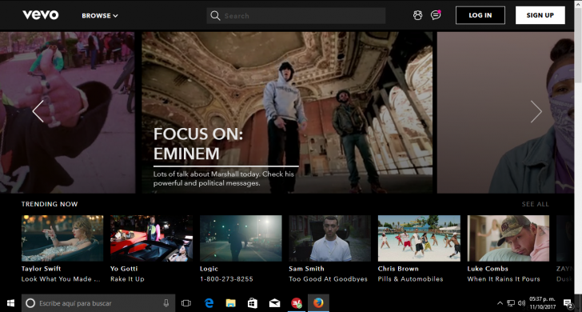The height and width of the screenshot is (312, 582).
Task: Click the Look What You Made title
Action: [61, 279]
